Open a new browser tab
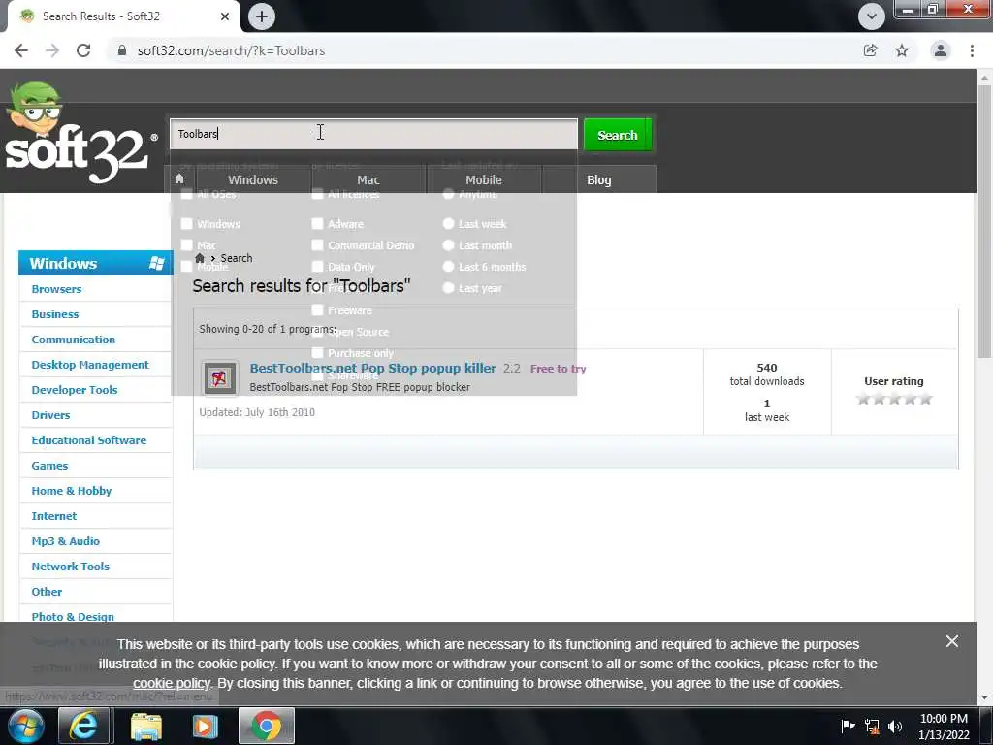Viewport: 993px width, 745px height. [262, 16]
